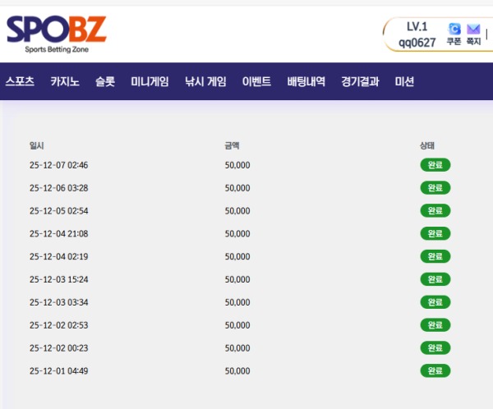Viewport: 493px width, 409px height.
Task: Click 완료 badge for 25-12-01 04:49
Action: 435,370
